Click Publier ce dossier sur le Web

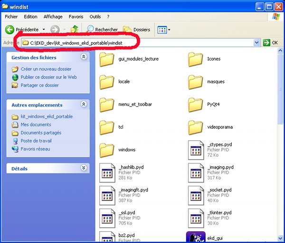(x=49, y=77)
